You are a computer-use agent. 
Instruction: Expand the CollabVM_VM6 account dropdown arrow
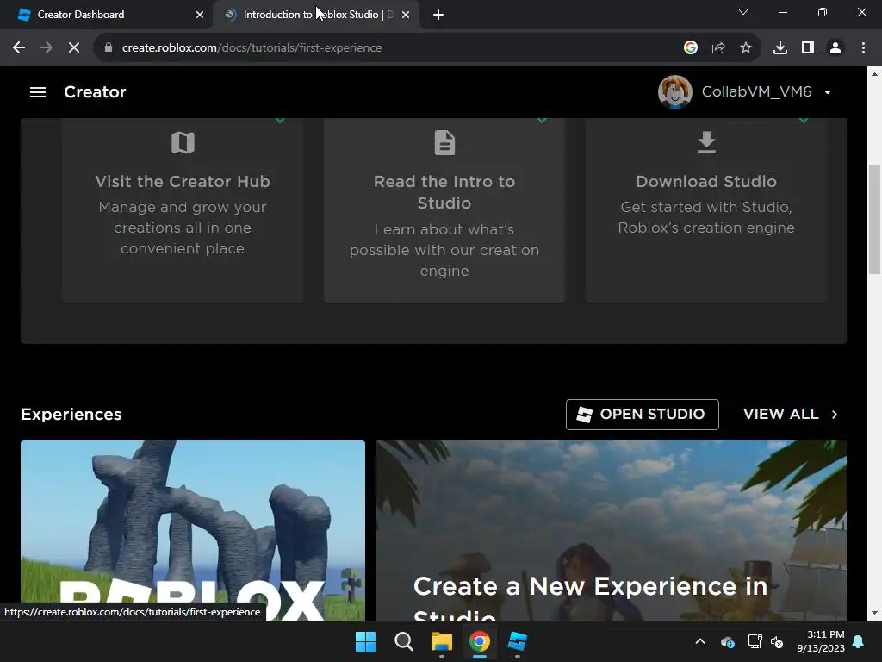(x=828, y=92)
